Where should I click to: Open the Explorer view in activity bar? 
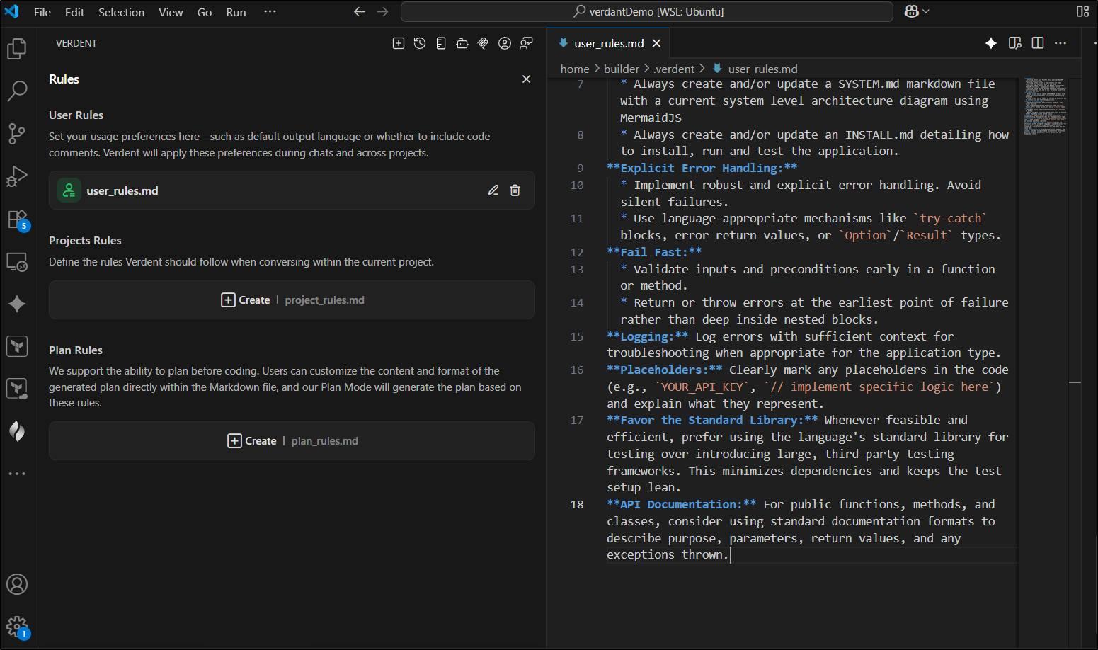click(17, 49)
